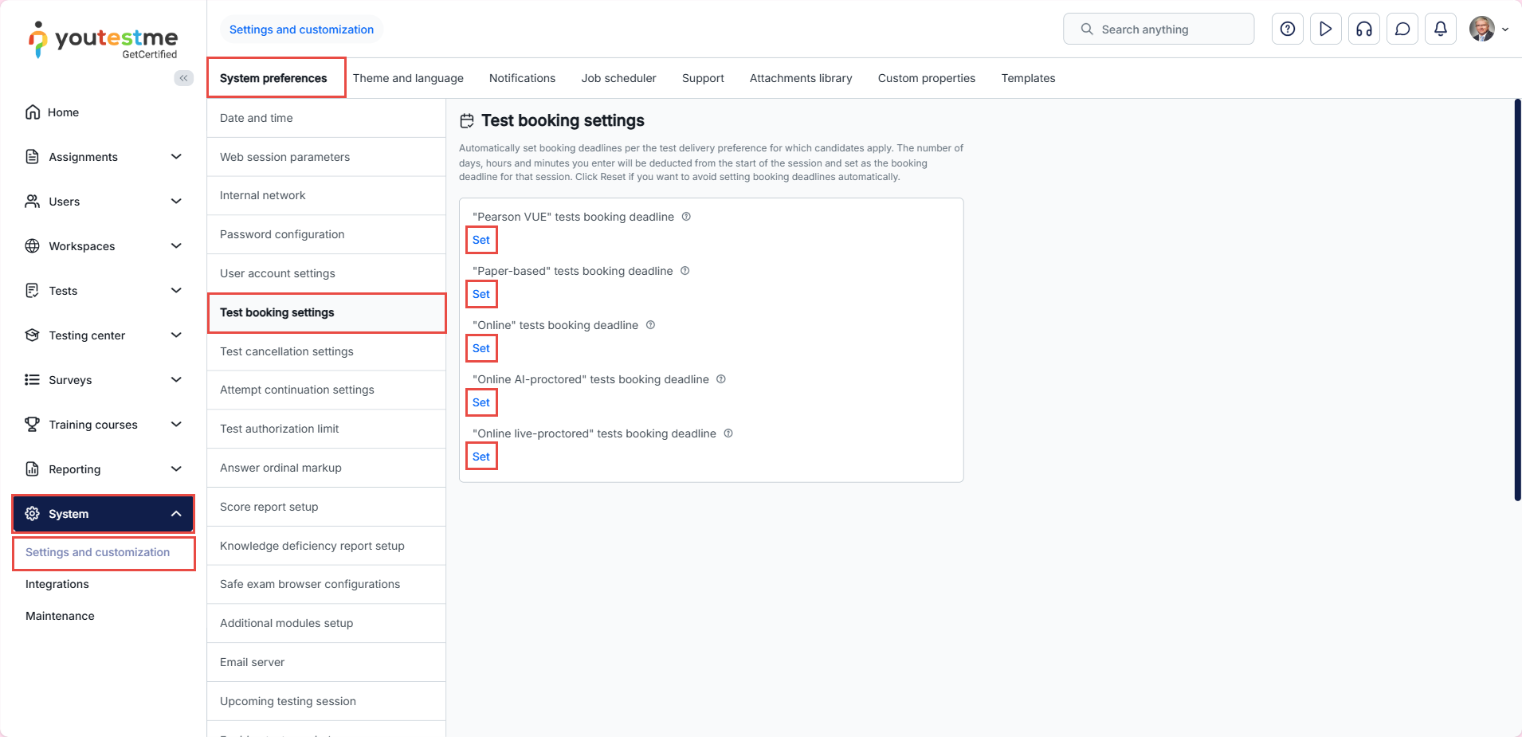Open the notifications bell icon
The height and width of the screenshot is (737, 1522).
point(1440,29)
